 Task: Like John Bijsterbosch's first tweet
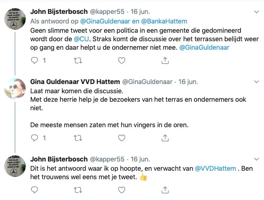[x=121, y=60]
